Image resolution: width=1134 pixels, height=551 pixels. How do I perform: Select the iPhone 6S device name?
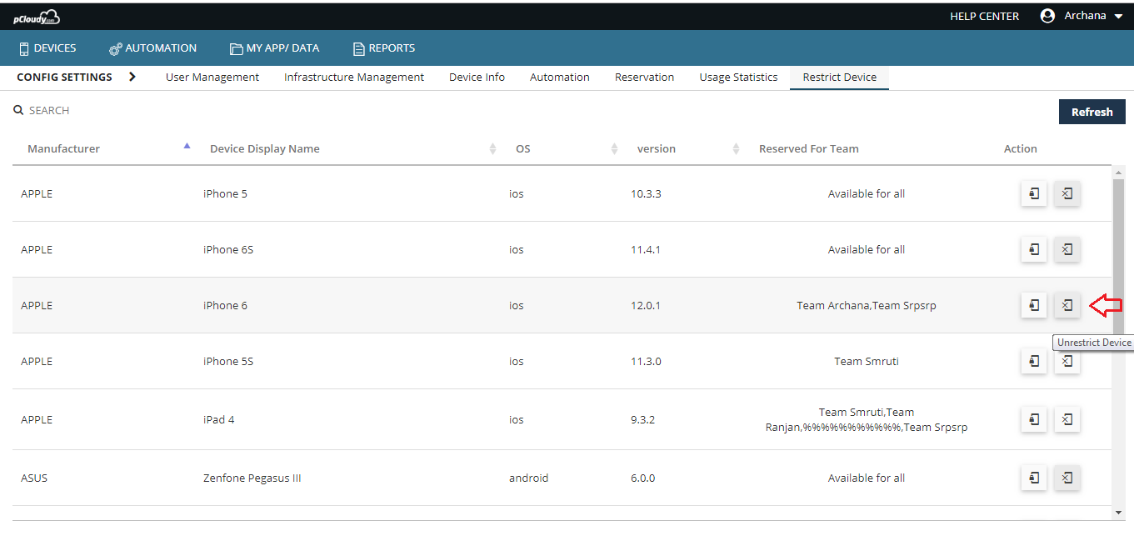coord(228,249)
